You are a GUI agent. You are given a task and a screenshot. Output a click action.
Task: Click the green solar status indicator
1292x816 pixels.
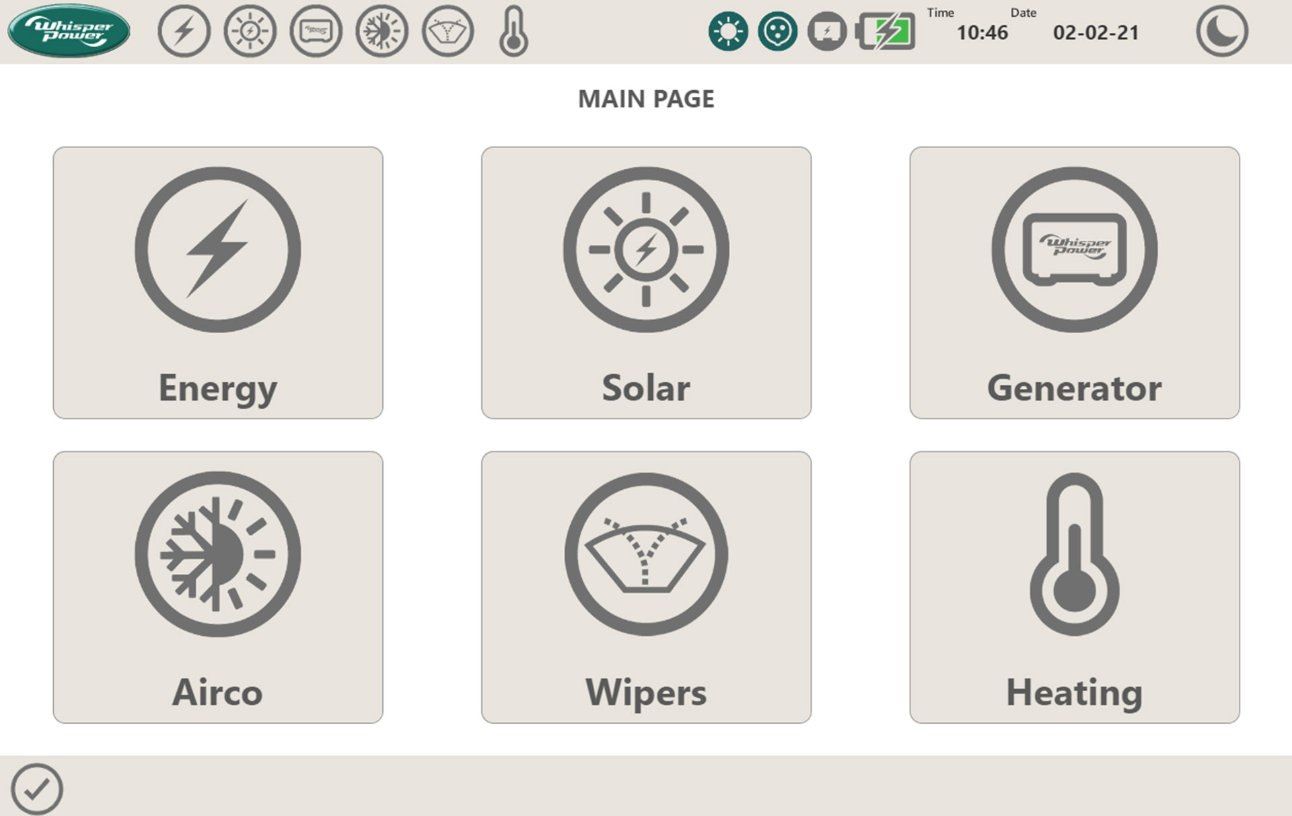tap(727, 31)
